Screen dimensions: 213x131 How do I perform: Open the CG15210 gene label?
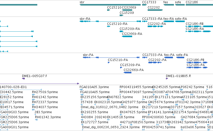[114, 8]
